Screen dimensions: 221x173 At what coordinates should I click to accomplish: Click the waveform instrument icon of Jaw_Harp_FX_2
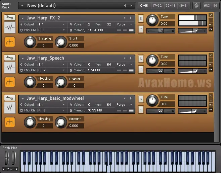10,27
